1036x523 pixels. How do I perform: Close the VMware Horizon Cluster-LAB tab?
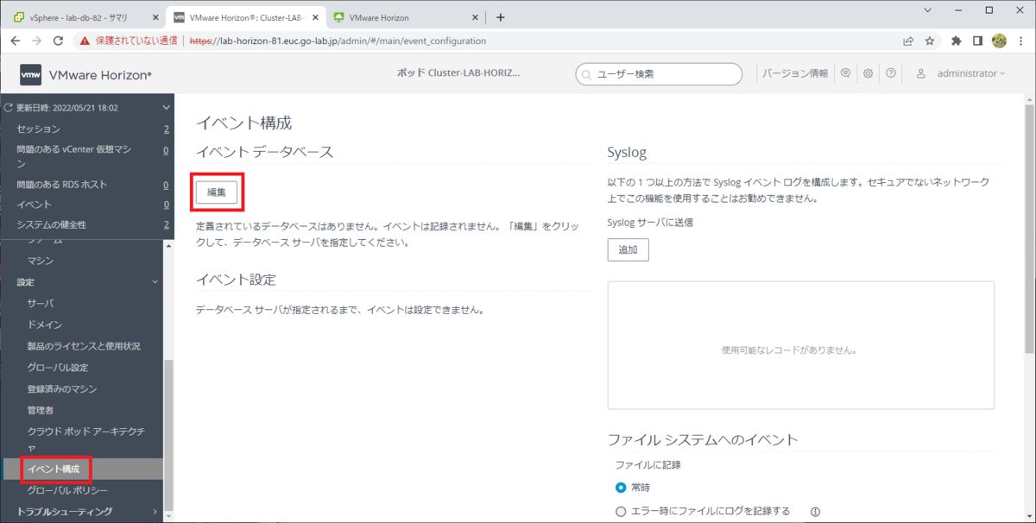tap(316, 17)
